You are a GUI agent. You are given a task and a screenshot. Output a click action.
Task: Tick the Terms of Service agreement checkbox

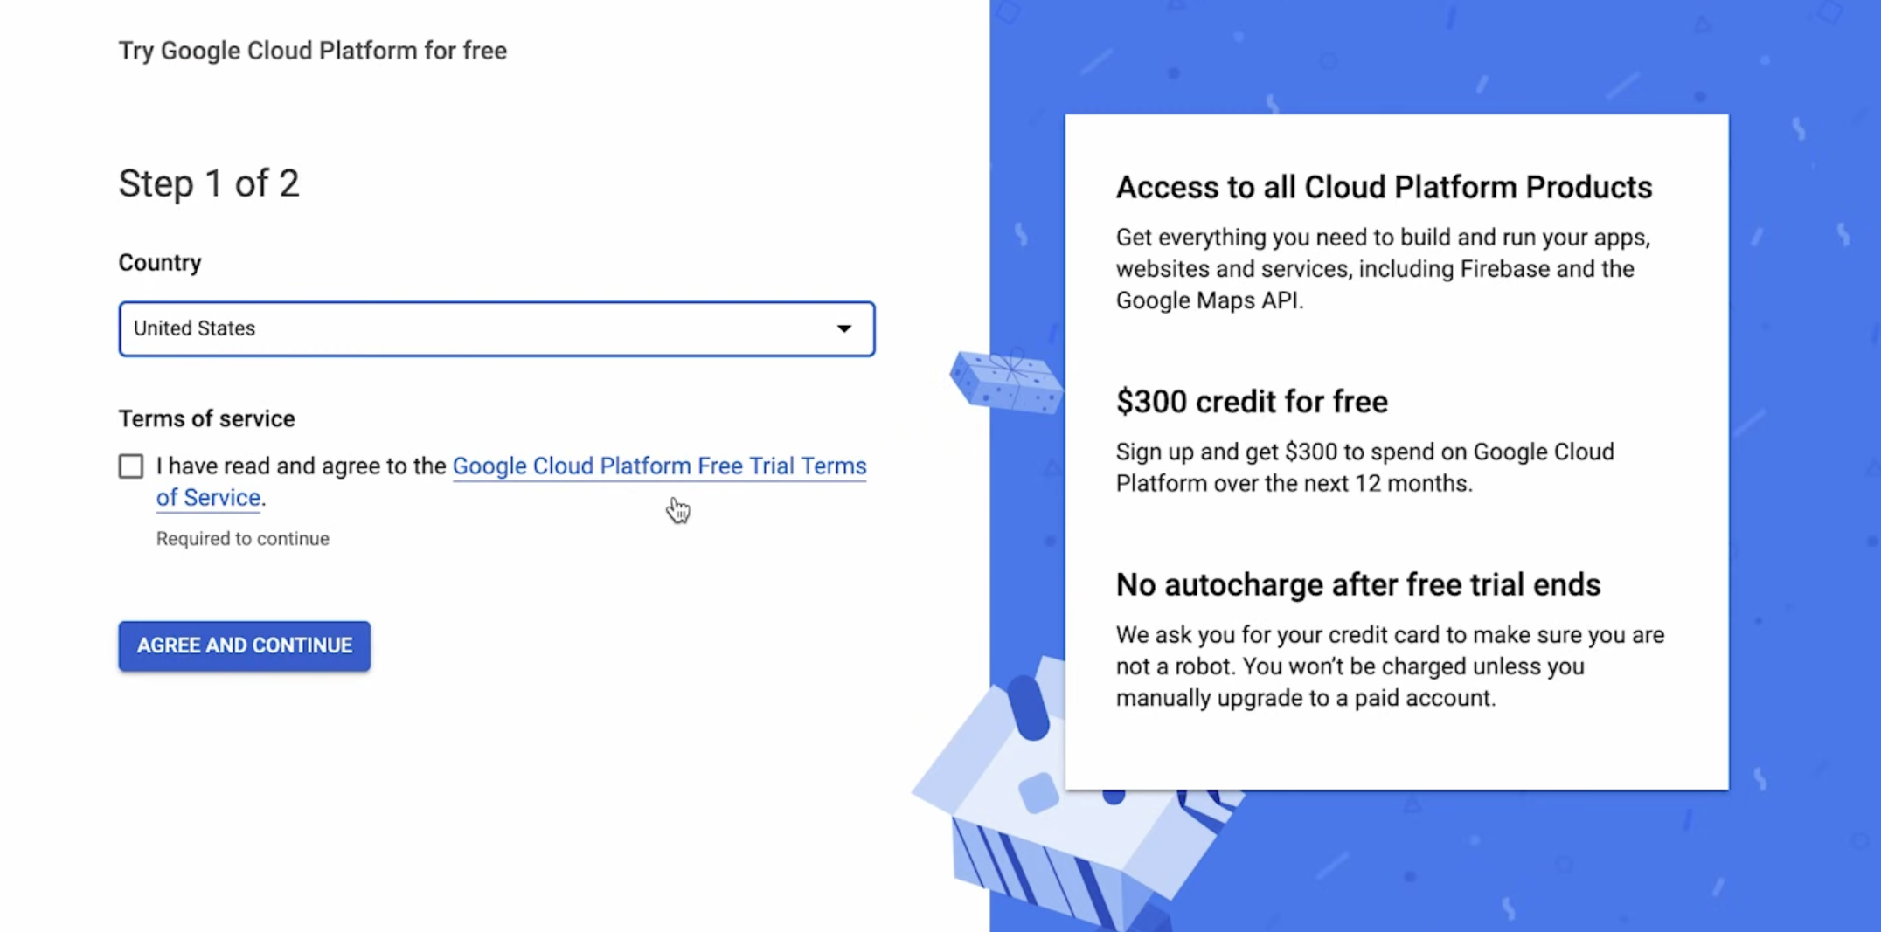click(131, 466)
